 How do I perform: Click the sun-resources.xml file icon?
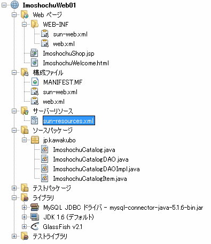(x=35, y=120)
